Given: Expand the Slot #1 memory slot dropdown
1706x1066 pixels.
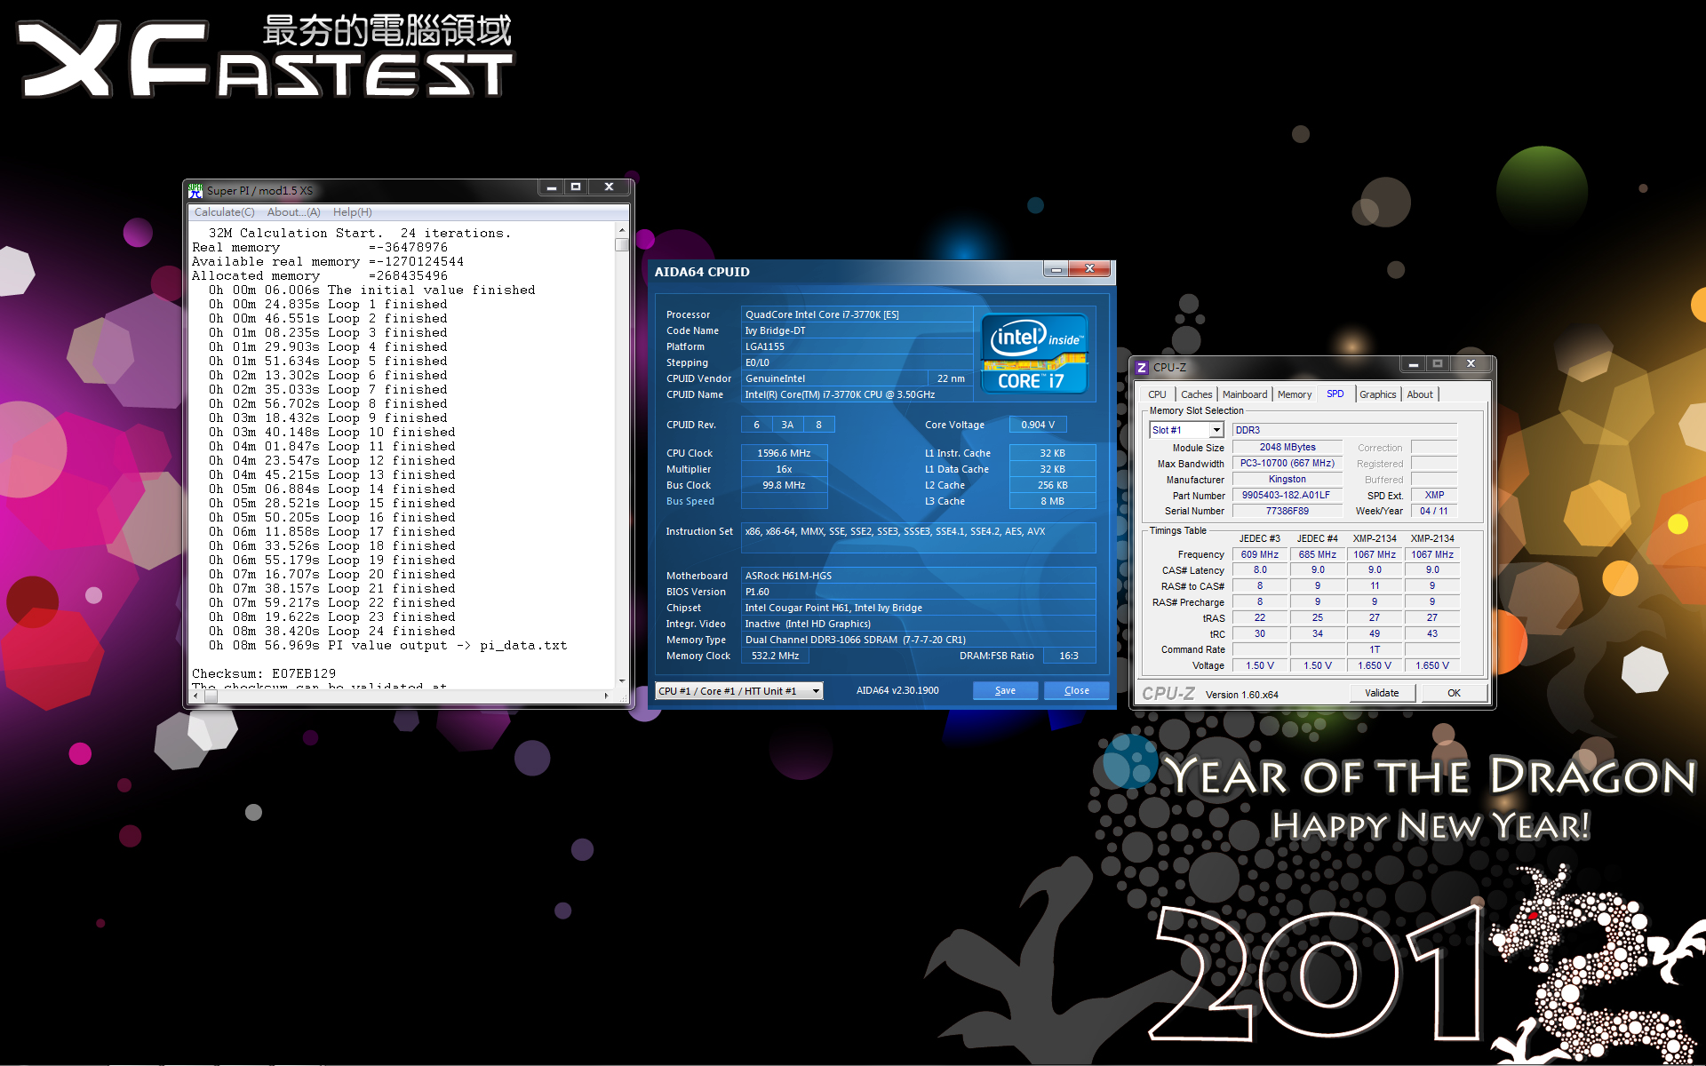Looking at the screenshot, I should 1216,430.
